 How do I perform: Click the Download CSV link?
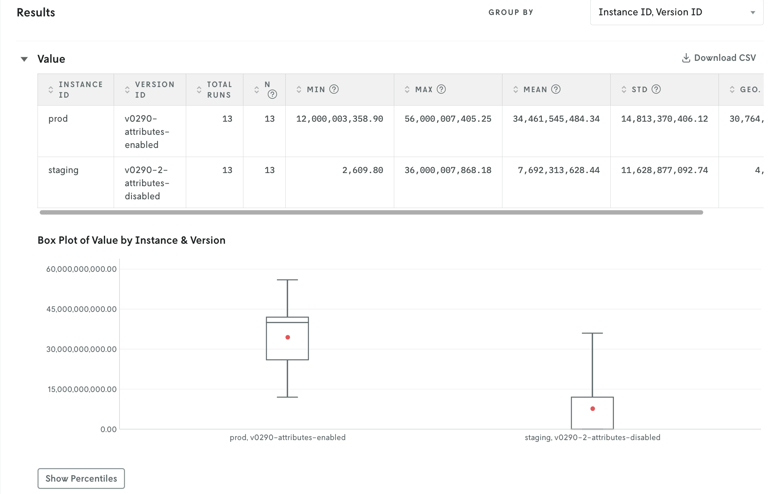pos(724,58)
